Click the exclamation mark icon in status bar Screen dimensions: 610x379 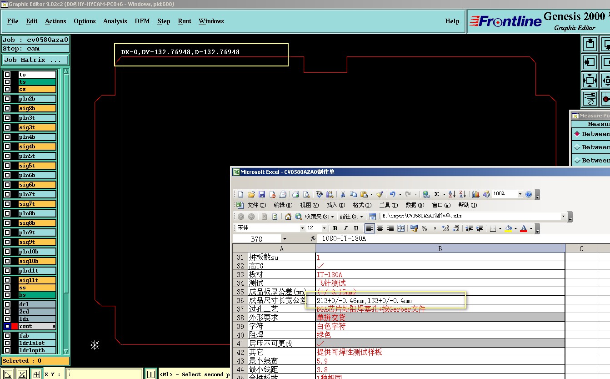coord(151,374)
